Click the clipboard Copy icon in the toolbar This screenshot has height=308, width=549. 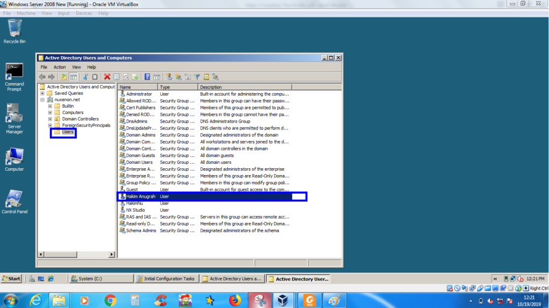(94, 77)
